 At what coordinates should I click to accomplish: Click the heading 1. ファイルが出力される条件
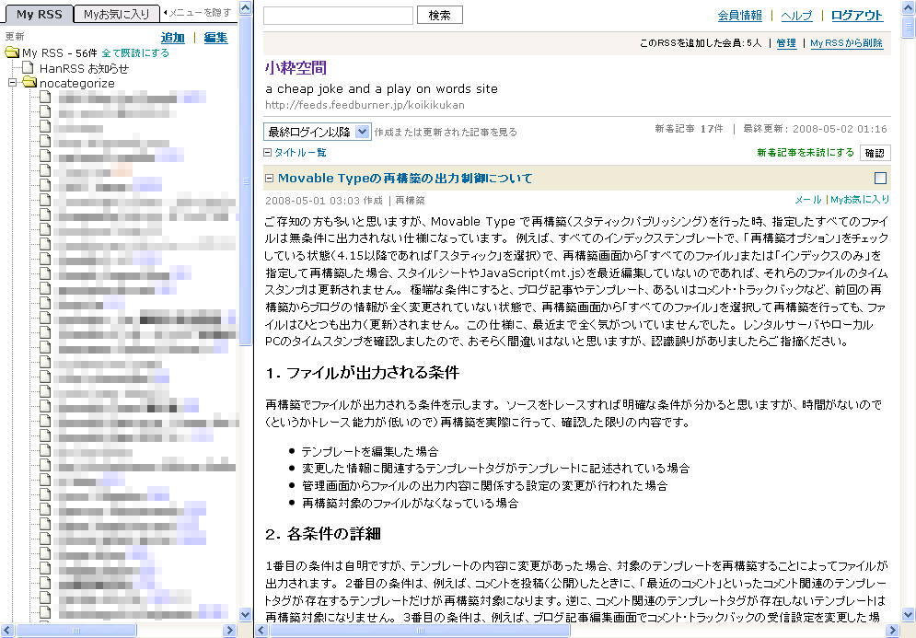(363, 373)
